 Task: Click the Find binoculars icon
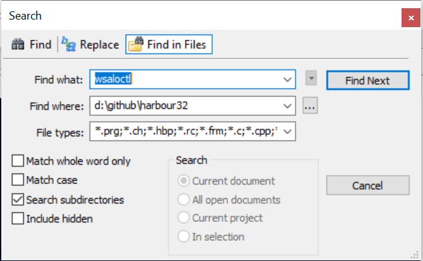(19, 45)
